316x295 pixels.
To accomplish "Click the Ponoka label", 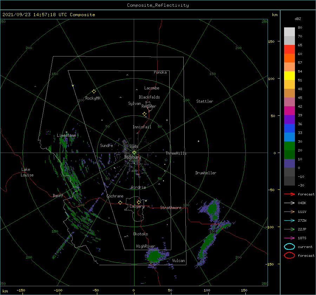I will pos(160,72).
